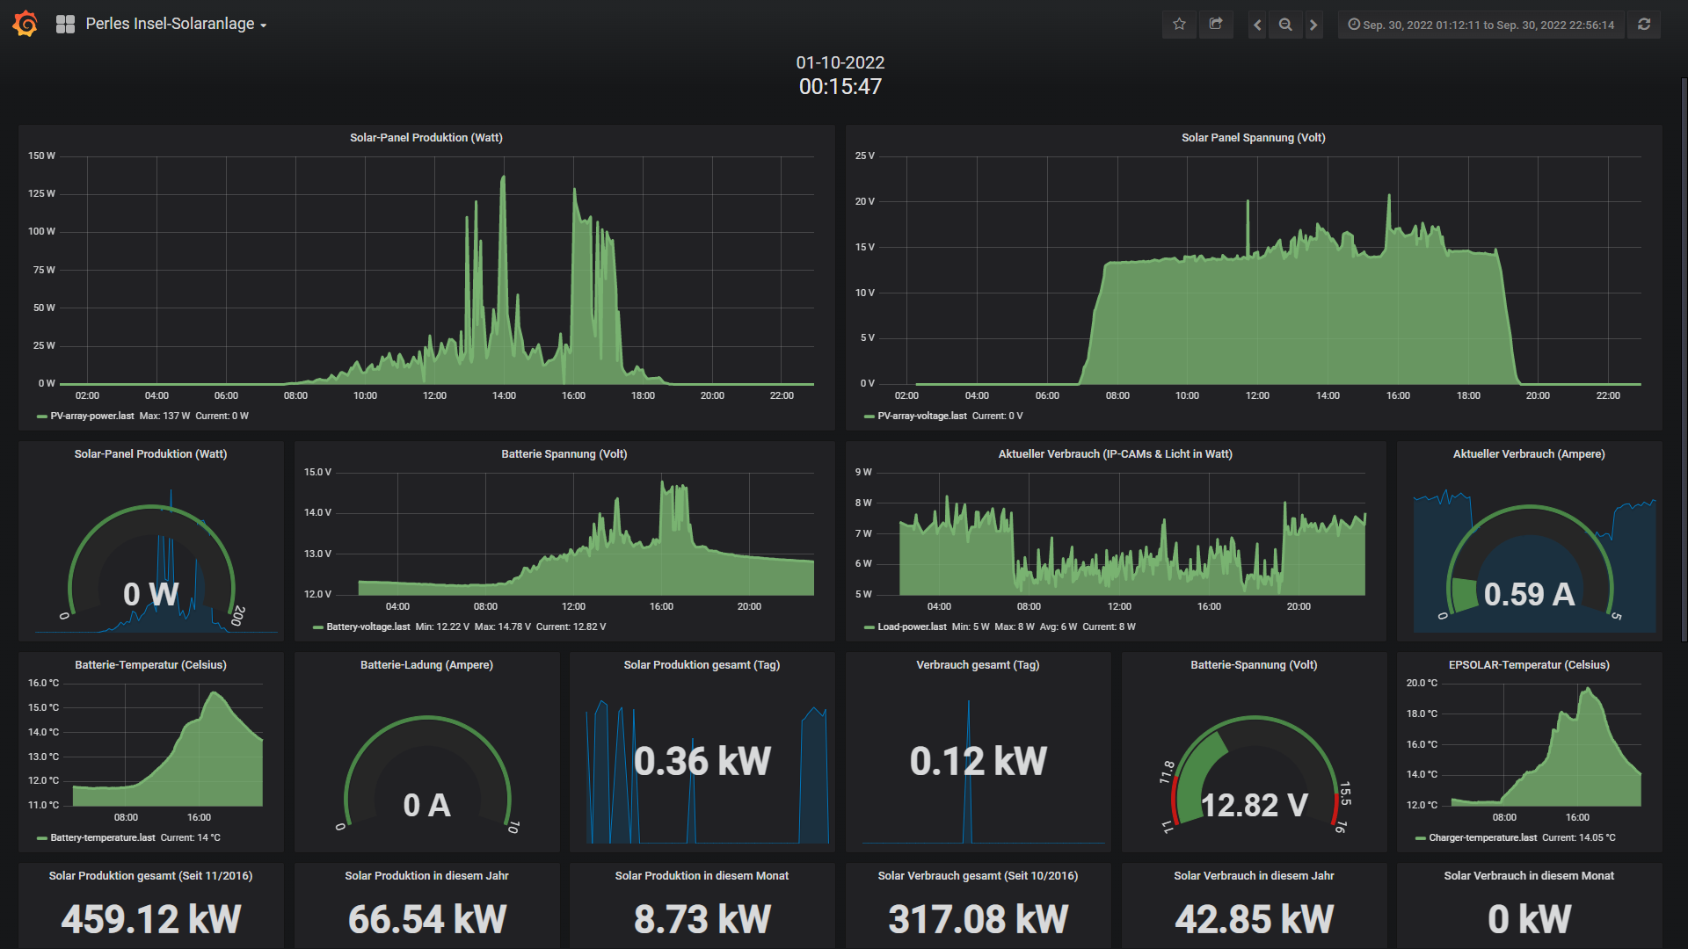Toggle PV-array-voltage.last legend series
The width and height of the screenshot is (1688, 949).
point(921,416)
